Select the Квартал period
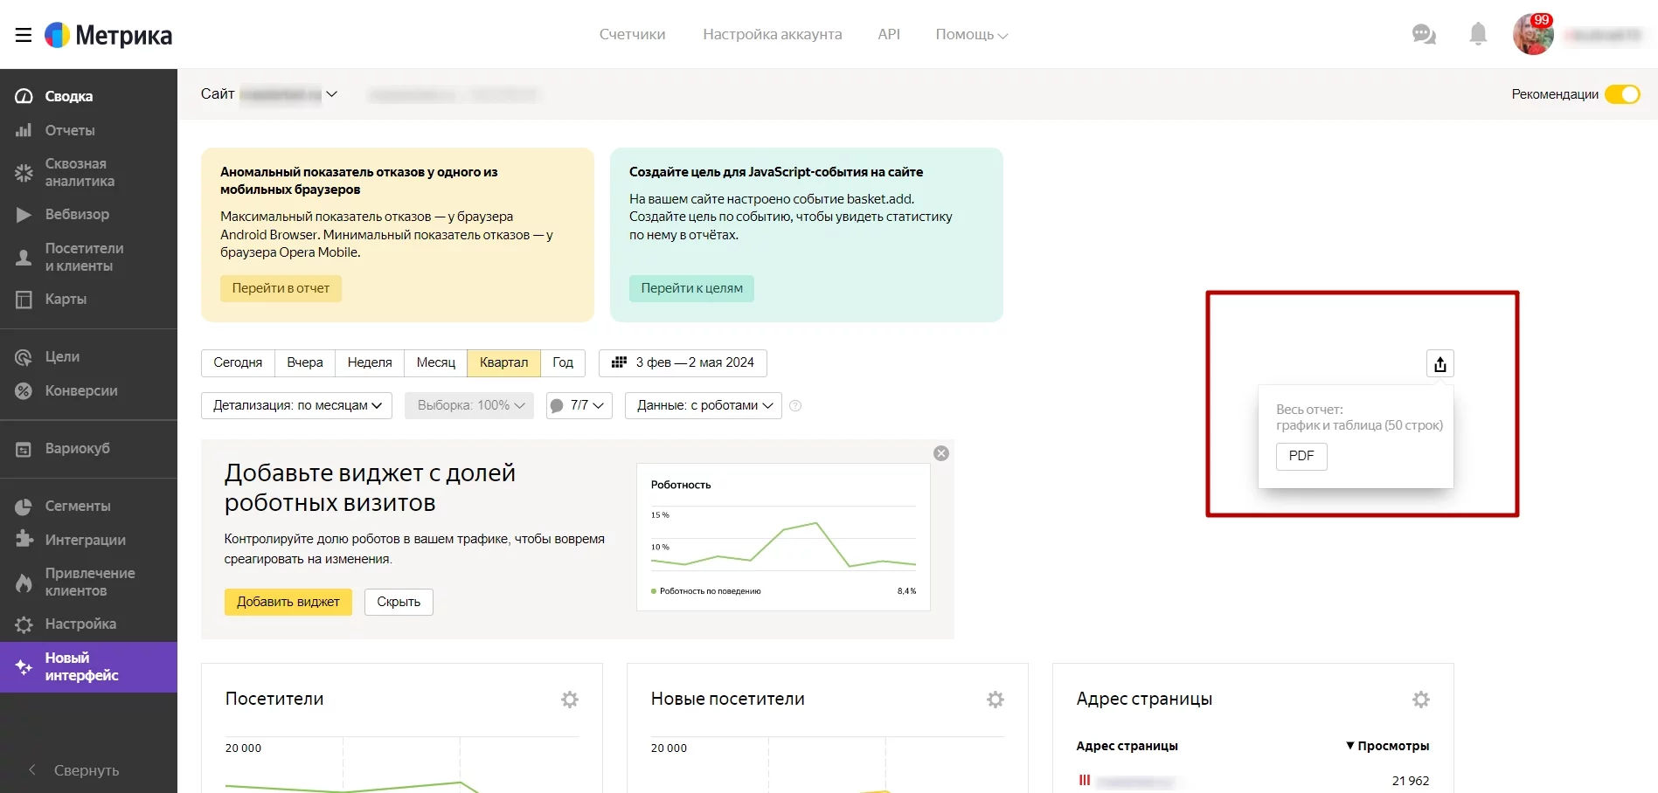Screen dimensions: 1658x793 coord(504,362)
